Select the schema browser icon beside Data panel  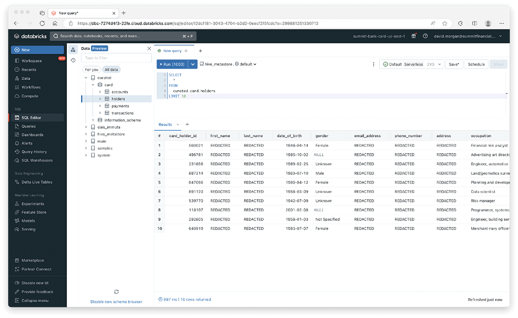point(73,50)
